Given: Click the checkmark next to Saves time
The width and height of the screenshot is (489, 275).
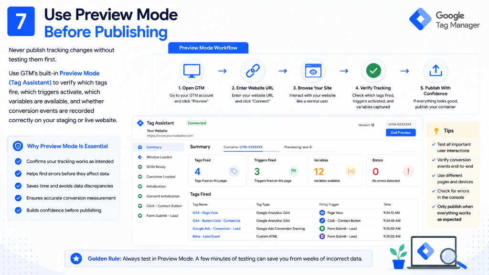Looking at the screenshot, I should pyautogui.click(x=18, y=186).
